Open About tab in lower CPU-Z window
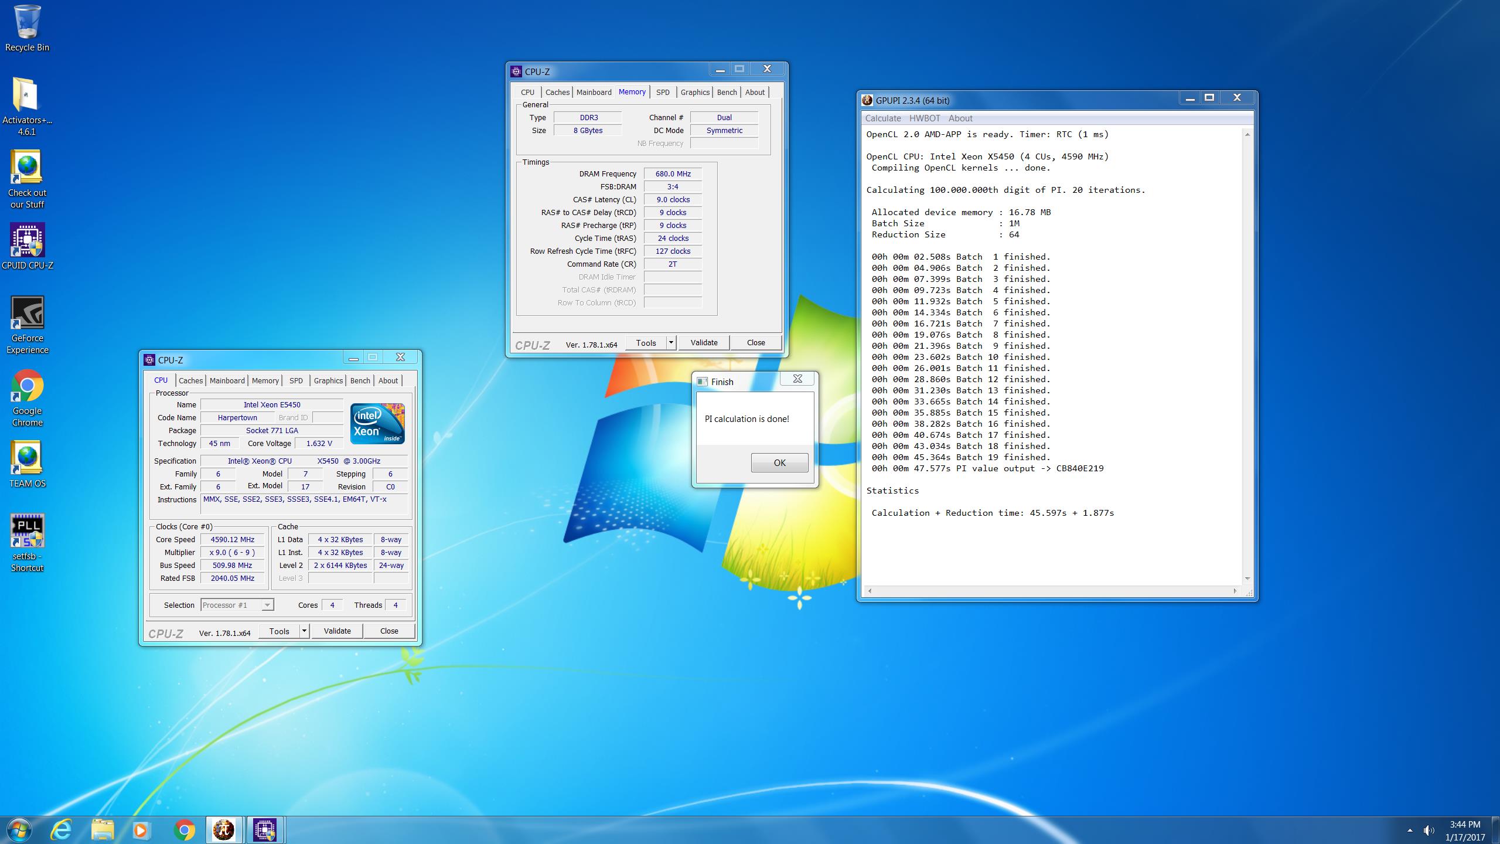 [388, 380]
